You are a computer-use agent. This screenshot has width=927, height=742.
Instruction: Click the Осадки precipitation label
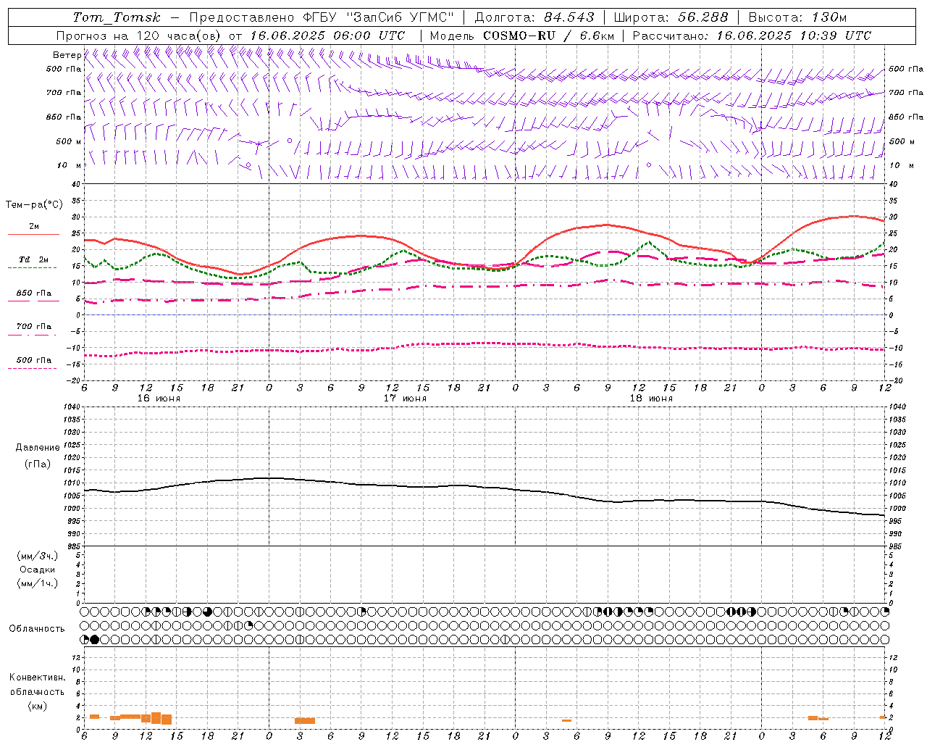38,570
